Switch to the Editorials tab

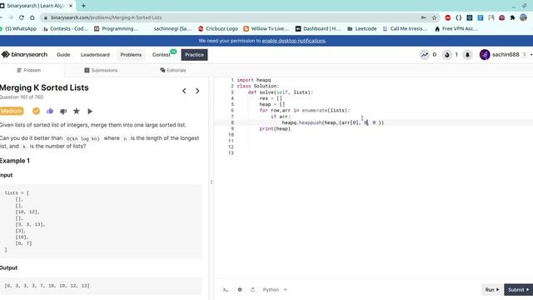(x=173, y=70)
